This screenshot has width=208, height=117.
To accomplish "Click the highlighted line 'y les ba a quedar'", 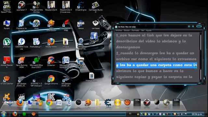I will click(157, 65).
